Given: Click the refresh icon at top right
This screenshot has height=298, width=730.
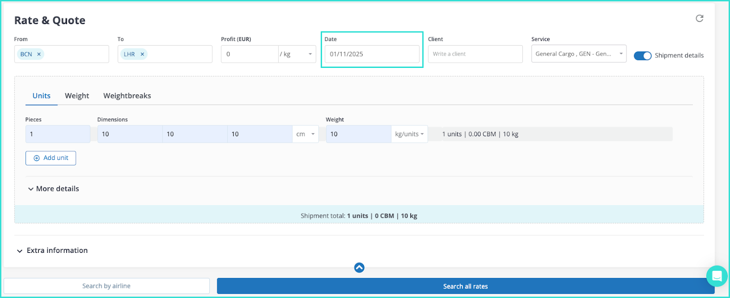Looking at the screenshot, I should pos(699,19).
